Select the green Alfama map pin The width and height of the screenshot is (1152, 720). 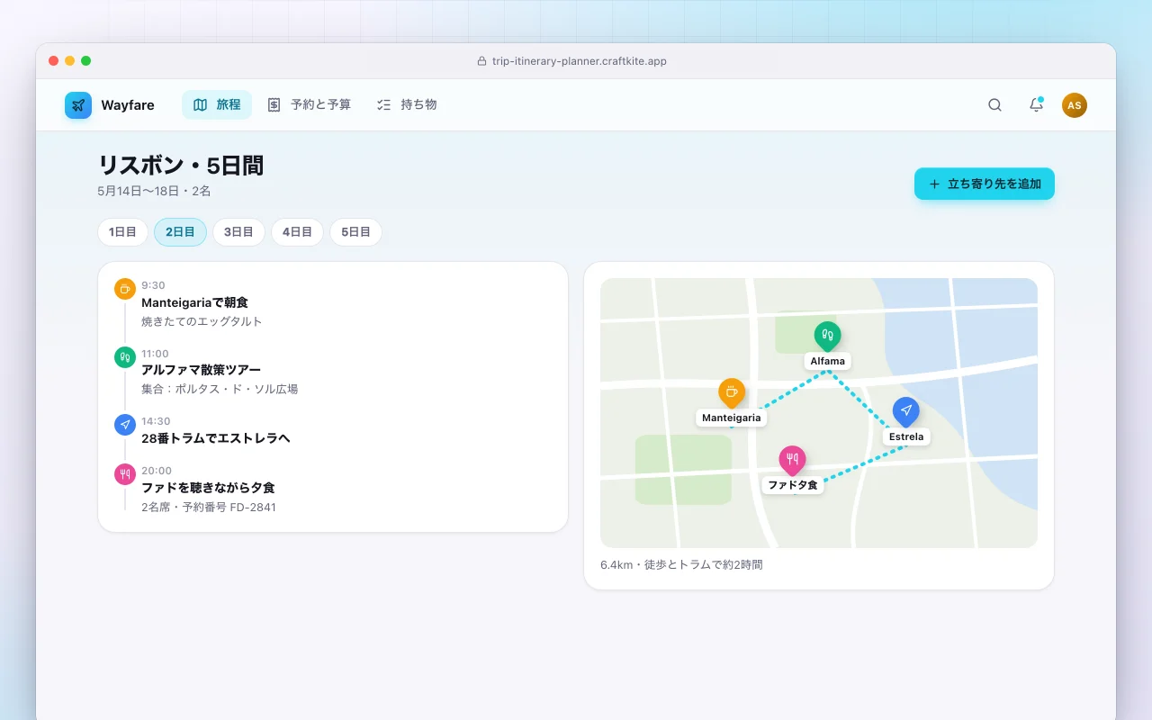pos(827,337)
